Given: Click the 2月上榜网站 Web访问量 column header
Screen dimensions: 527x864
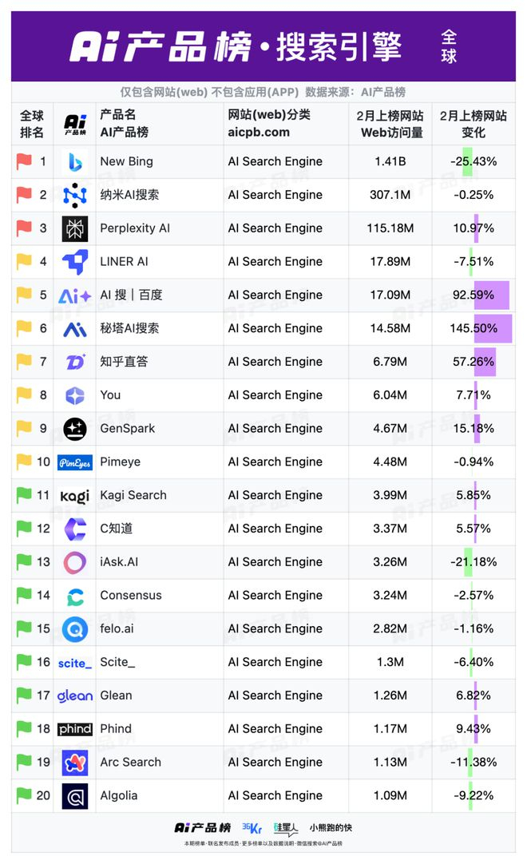Looking at the screenshot, I should click(x=390, y=124).
